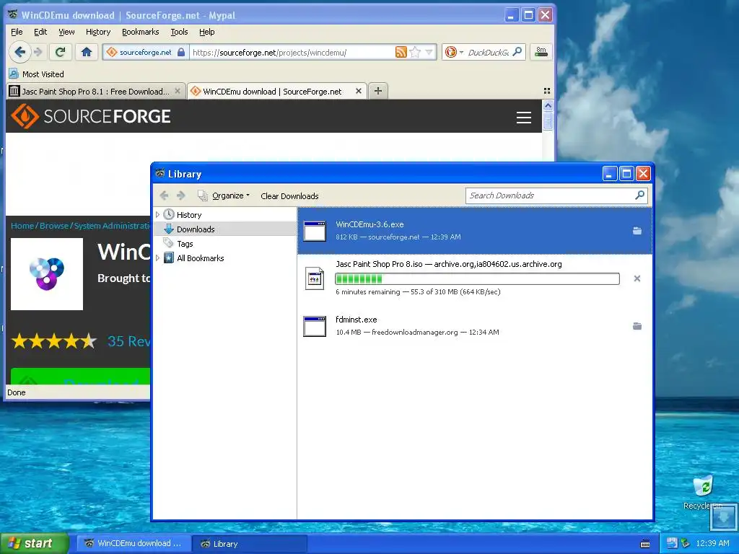Select Tags in Library sidebar
Screen dimensions: 739x554
point(185,244)
